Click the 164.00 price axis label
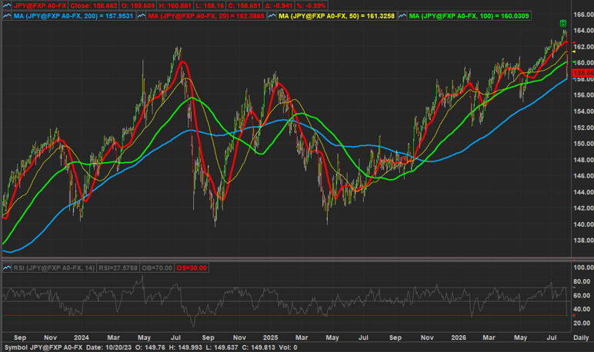 (583, 31)
